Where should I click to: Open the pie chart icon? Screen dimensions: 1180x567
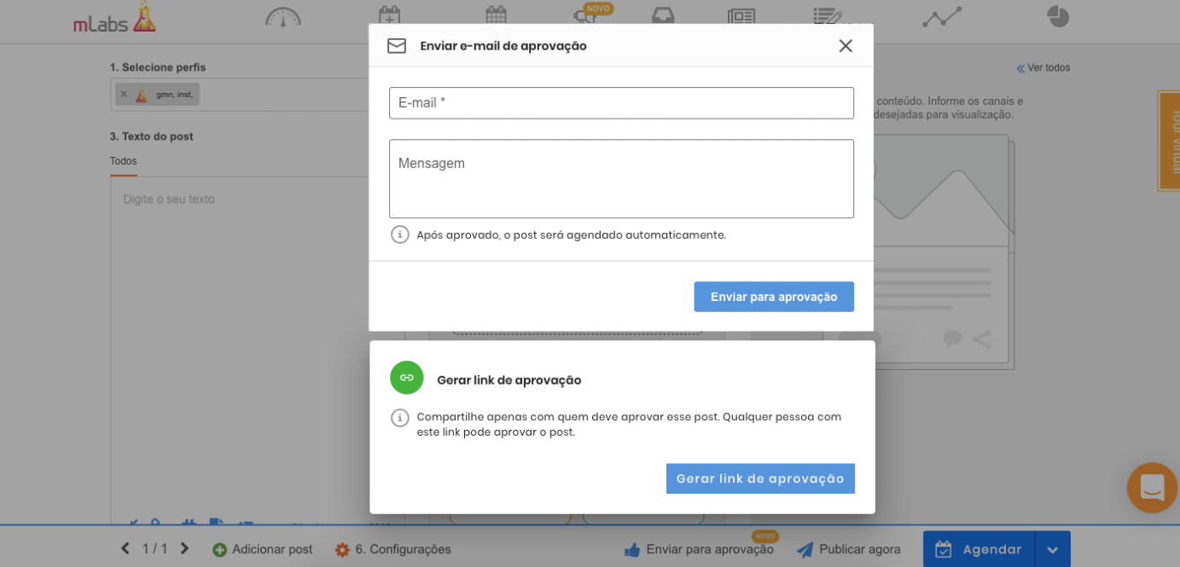1058,16
